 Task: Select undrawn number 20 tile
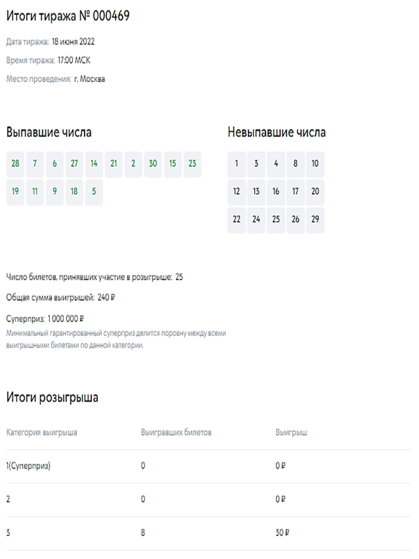(315, 192)
